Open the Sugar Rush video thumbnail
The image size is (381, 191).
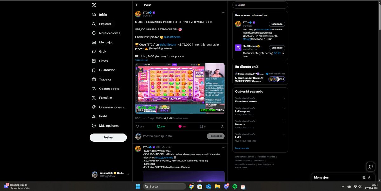[x=180, y=88]
